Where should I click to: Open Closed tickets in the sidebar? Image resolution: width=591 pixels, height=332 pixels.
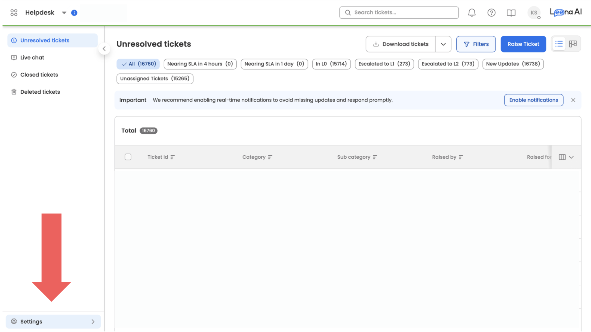39,75
